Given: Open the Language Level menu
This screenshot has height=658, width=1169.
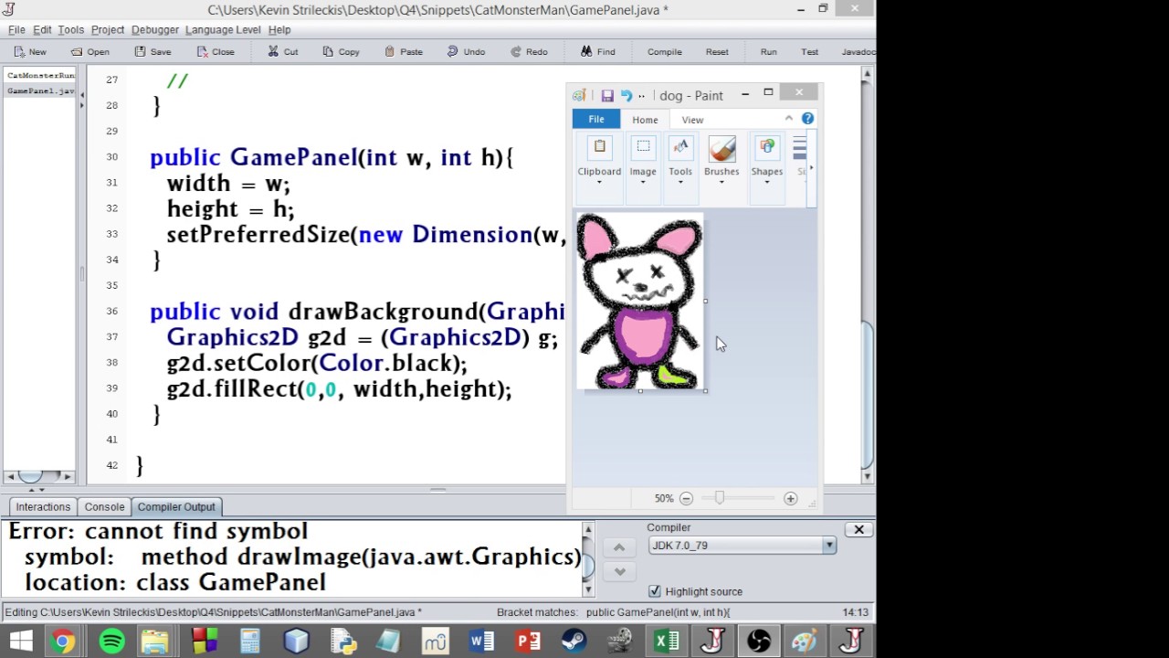Looking at the screenshot, I should click(223, 30).
